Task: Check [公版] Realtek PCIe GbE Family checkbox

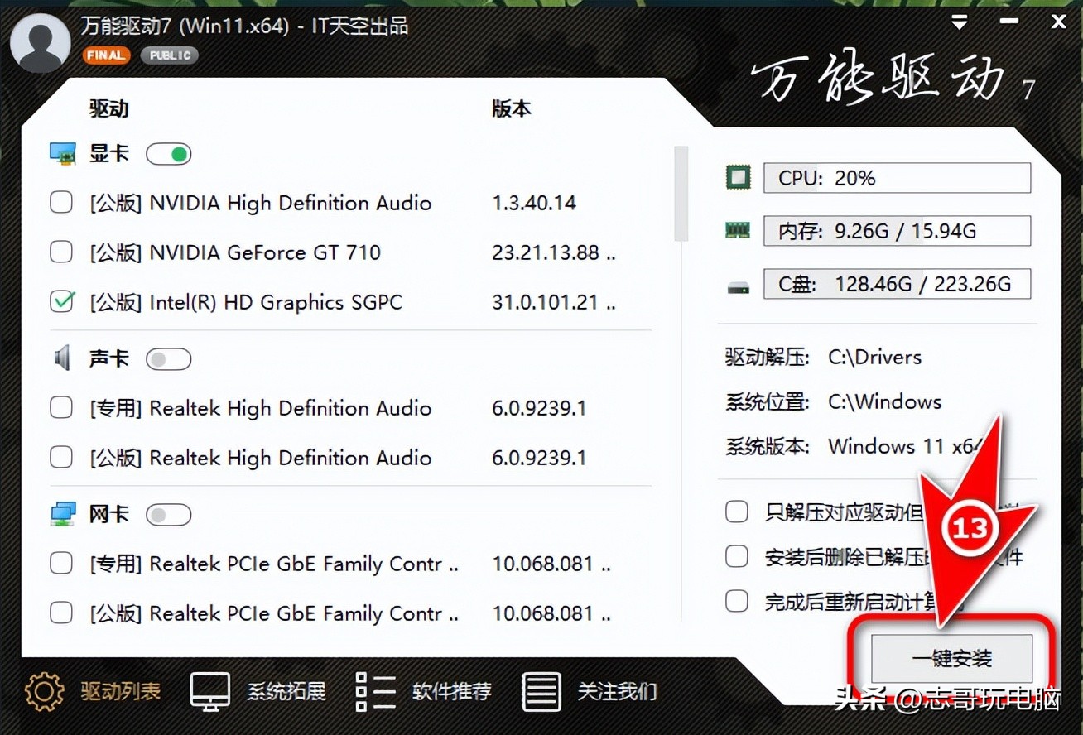Action: pos(61,613)
